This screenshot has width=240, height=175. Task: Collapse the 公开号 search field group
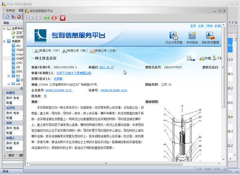coord(4,108)
